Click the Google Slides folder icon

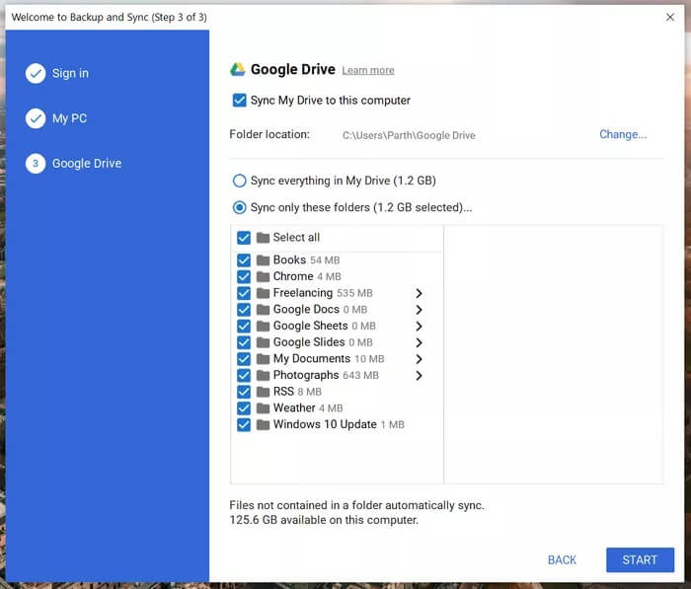click(264, 342)
